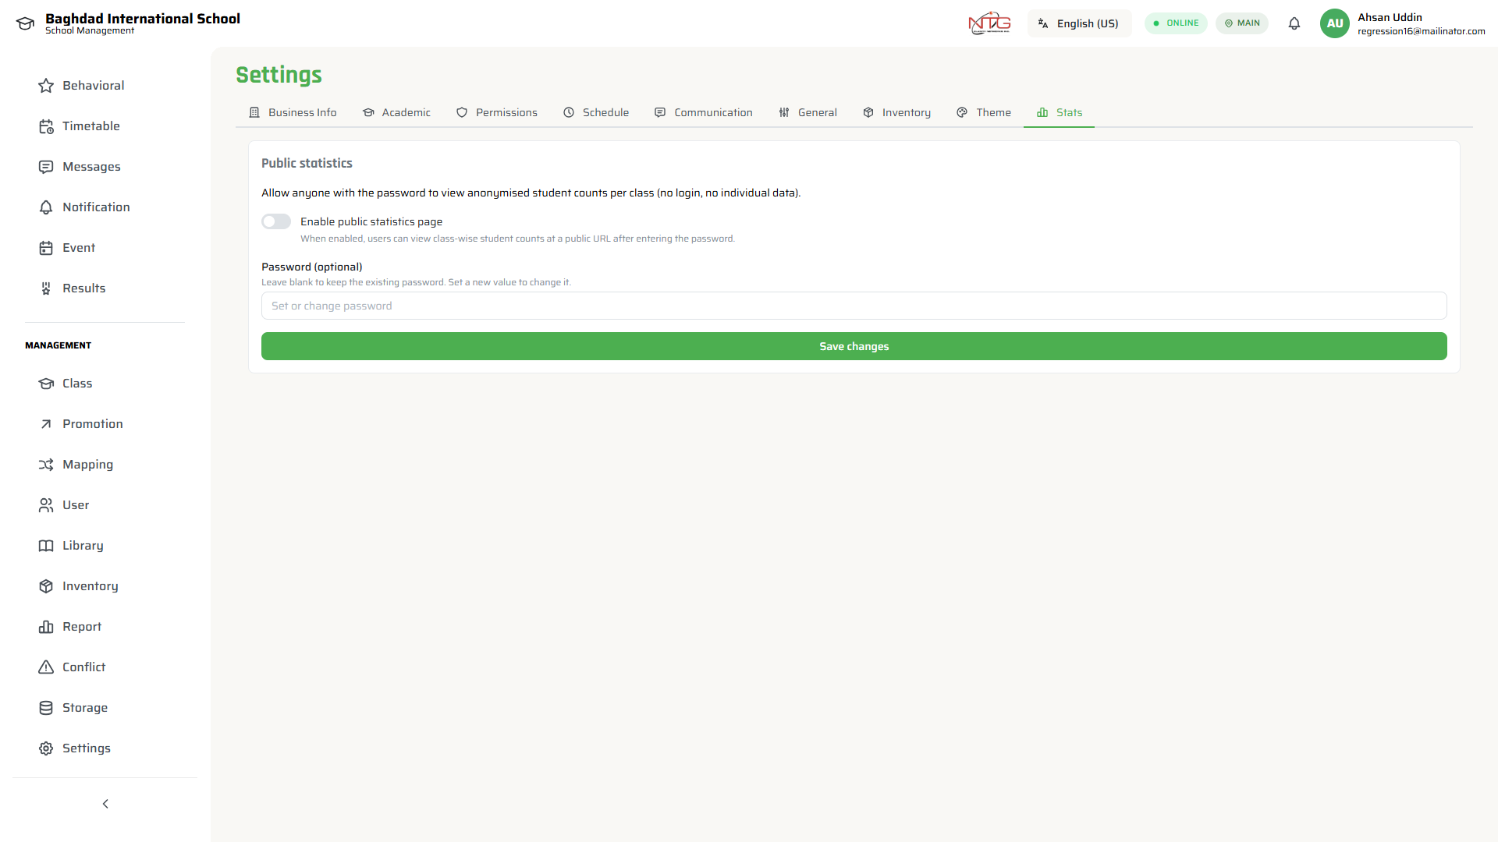
Task: Click the Enable public statistics page label
Action: [371, 221]
